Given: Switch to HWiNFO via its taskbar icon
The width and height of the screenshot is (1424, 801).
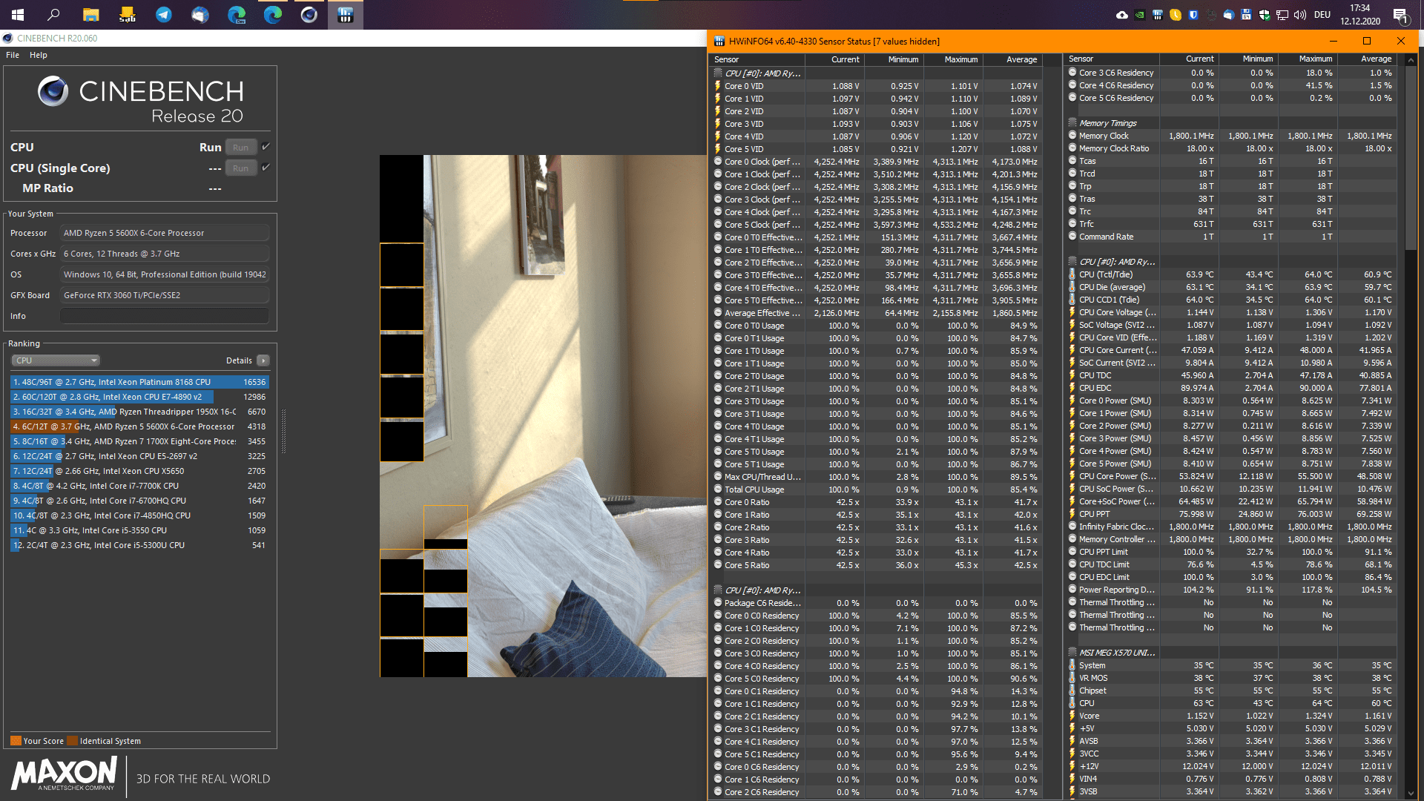Looking at the screenshot, I should click(345, 15).
